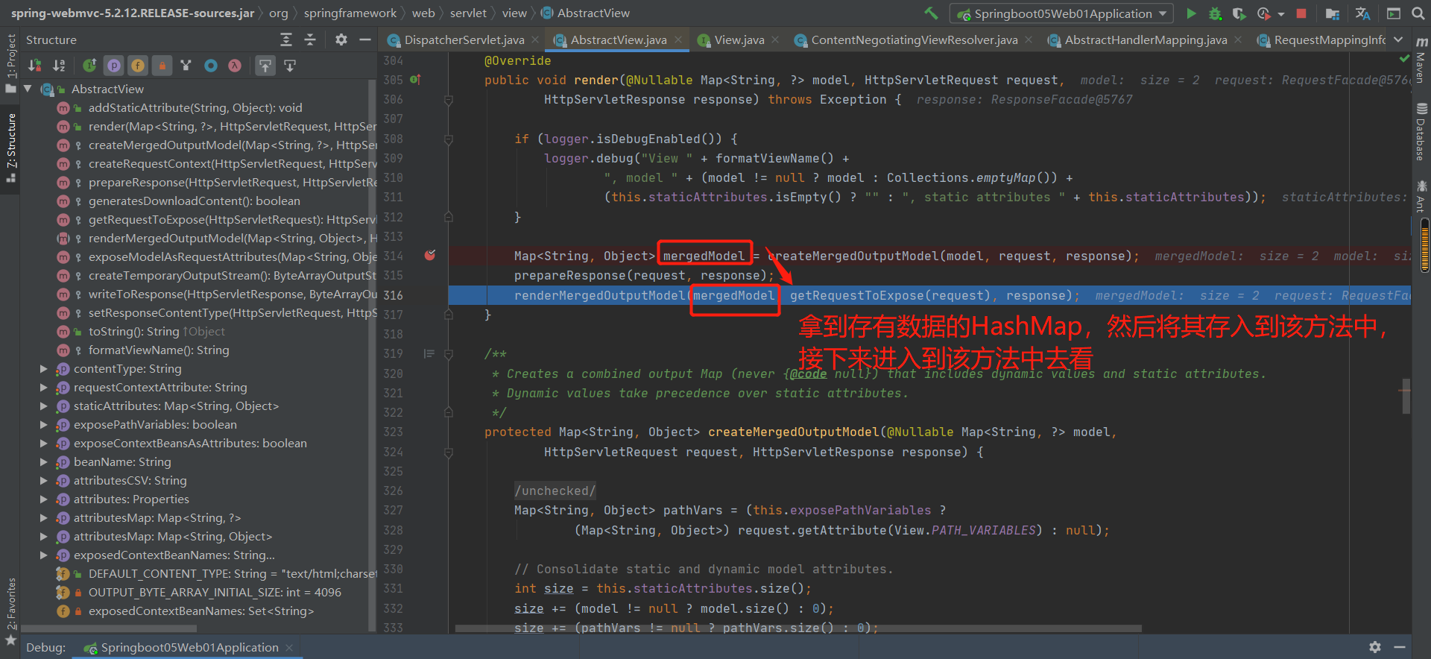Toggle Show Fields filter (orange f)
Screen dimensions: 1431x659
138,66
